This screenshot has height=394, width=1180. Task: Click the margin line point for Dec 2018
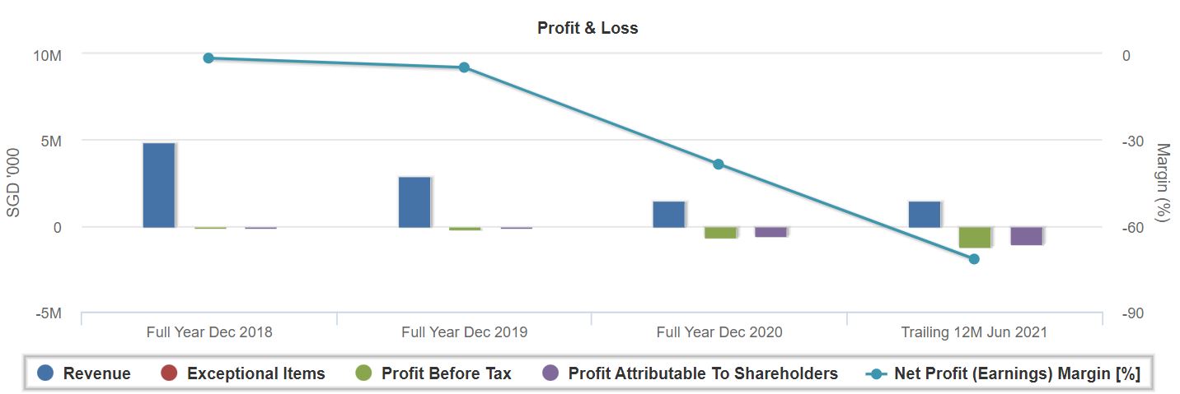208,58
